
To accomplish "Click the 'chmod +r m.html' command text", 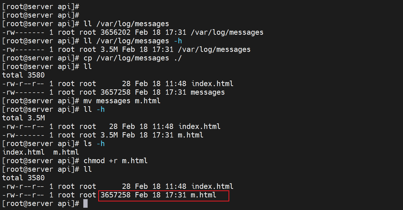I will point(115,161).
